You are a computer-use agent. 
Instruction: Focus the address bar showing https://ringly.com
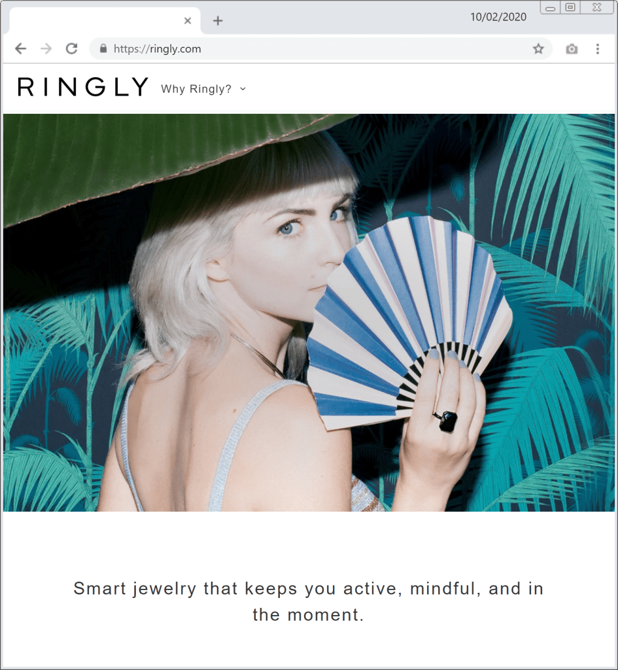320,48
